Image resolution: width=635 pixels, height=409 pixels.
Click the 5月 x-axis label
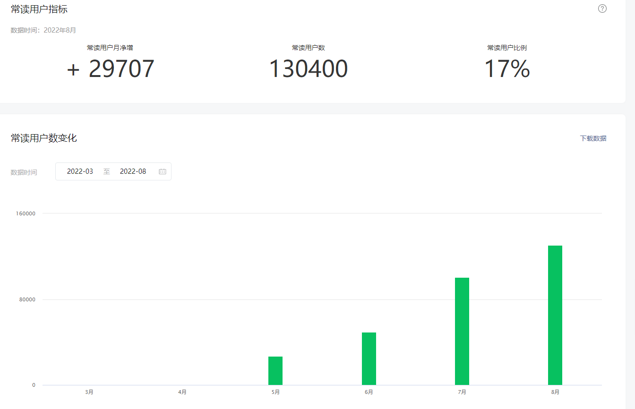pos(275,392)
